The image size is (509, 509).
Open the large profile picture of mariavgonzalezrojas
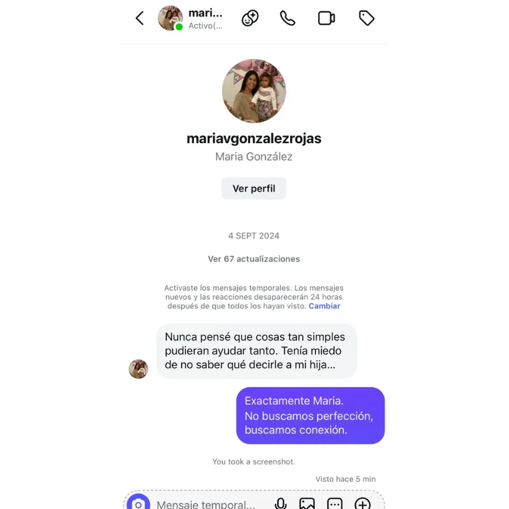pos(254,91)
